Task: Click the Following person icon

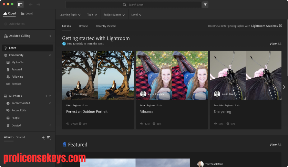Action: 8,77
